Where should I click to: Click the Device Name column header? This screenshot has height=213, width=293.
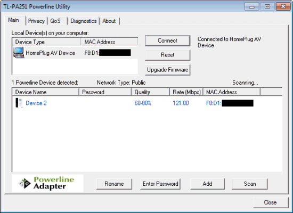click(46, 92)
